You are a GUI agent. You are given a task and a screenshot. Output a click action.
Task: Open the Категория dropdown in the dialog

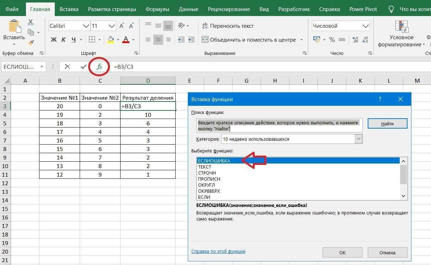358,139
